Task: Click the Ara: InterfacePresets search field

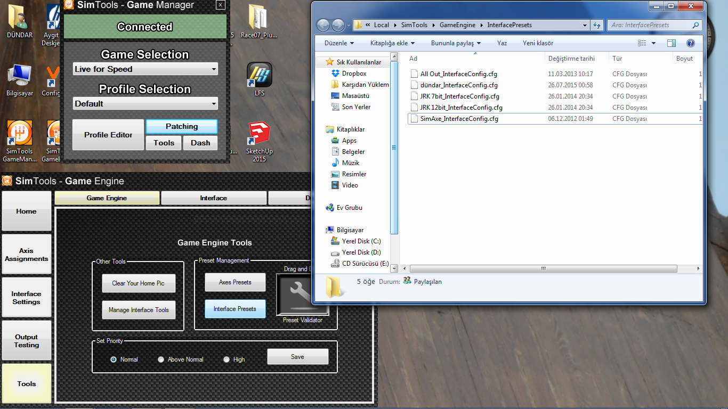Action: pos(649,25)
